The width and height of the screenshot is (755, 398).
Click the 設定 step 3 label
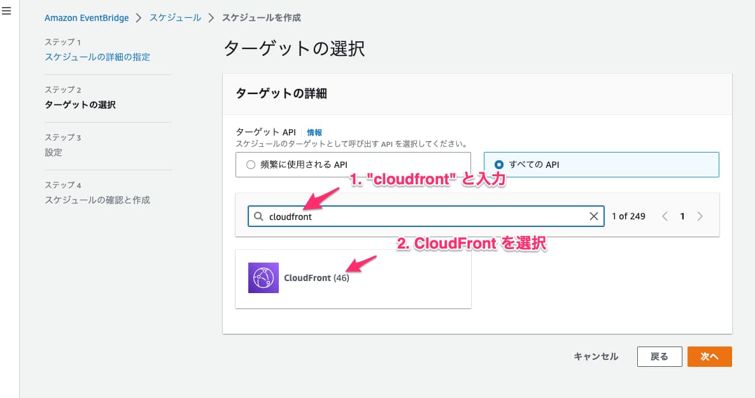click(x=53, y=153)
